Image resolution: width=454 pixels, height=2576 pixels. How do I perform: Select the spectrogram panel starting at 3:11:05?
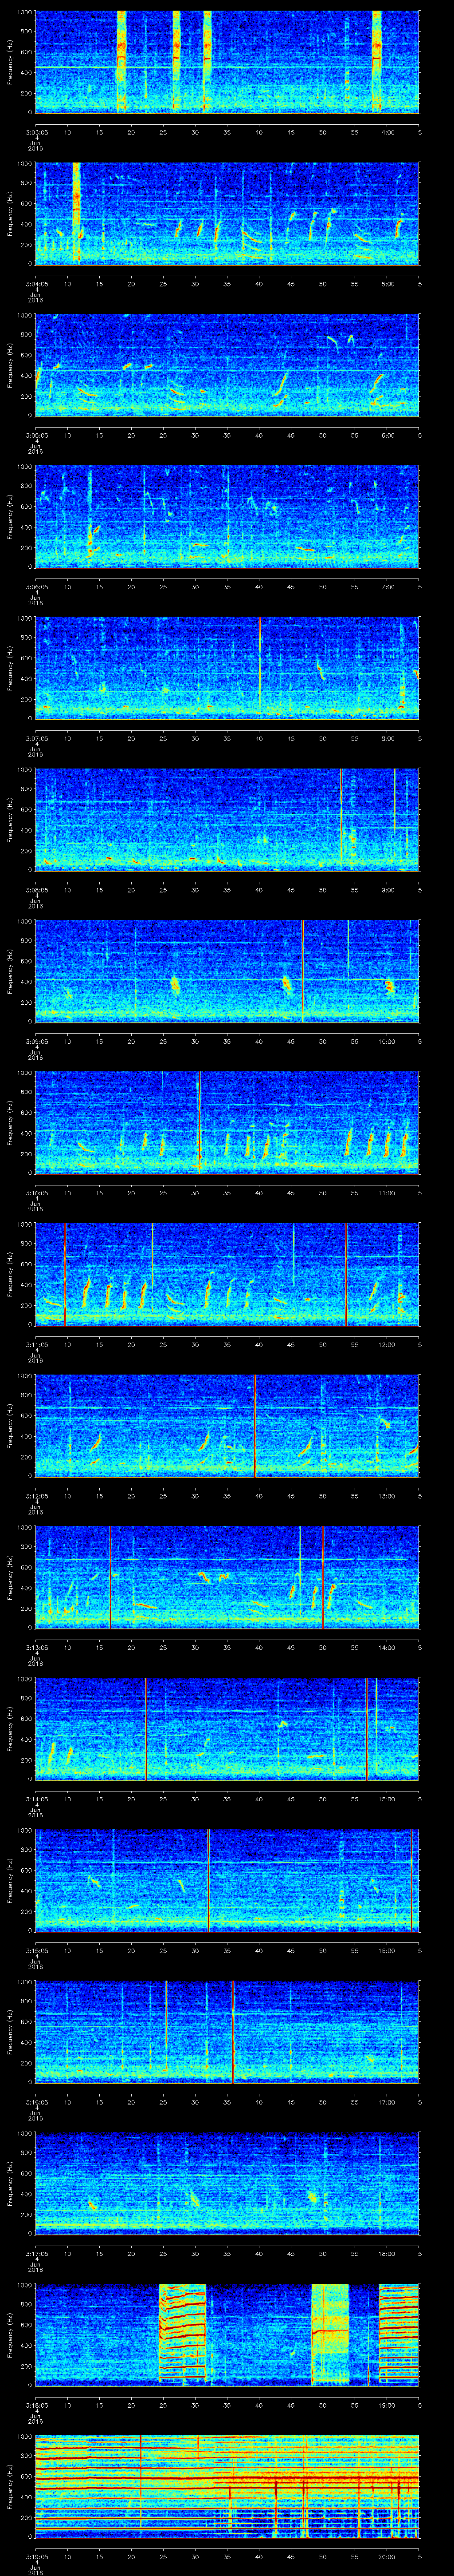pos(227,1274)
